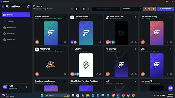Show hidden system tray icons
Screen dimensions: 175x98
click(154, 95)
